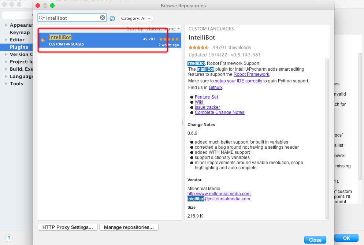The width and height of the screenshot is (364, 245).
Task: Open the Category: All dropdown
Action: click(136, 18)
